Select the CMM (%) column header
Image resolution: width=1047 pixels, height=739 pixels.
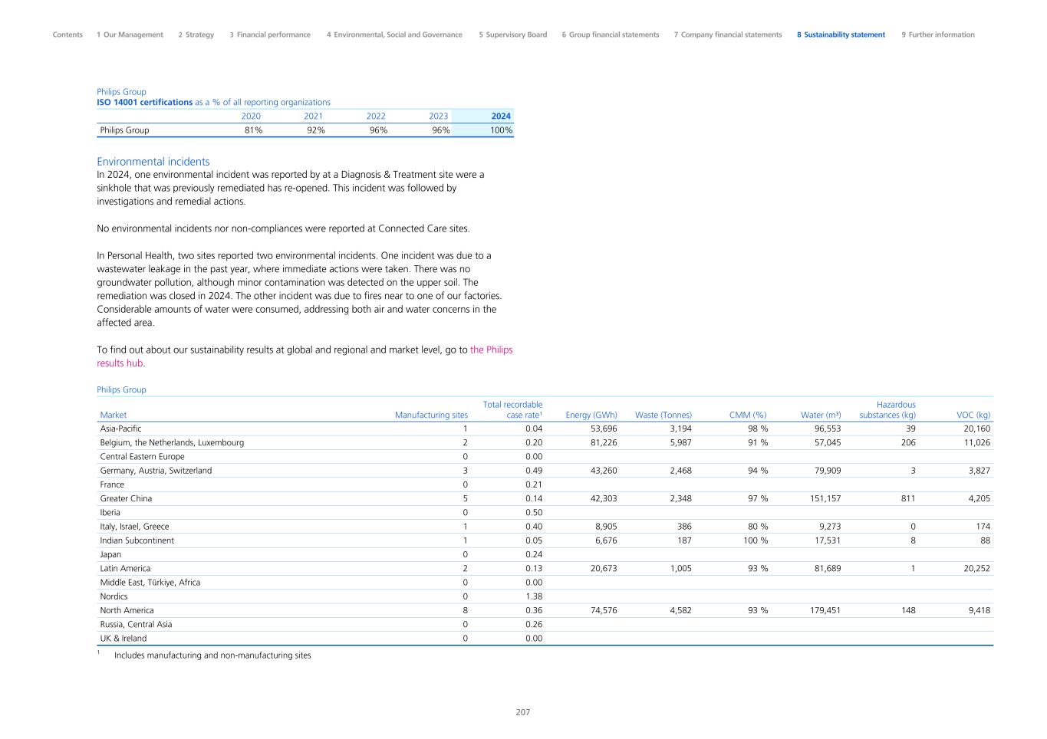tap(748, 415)
